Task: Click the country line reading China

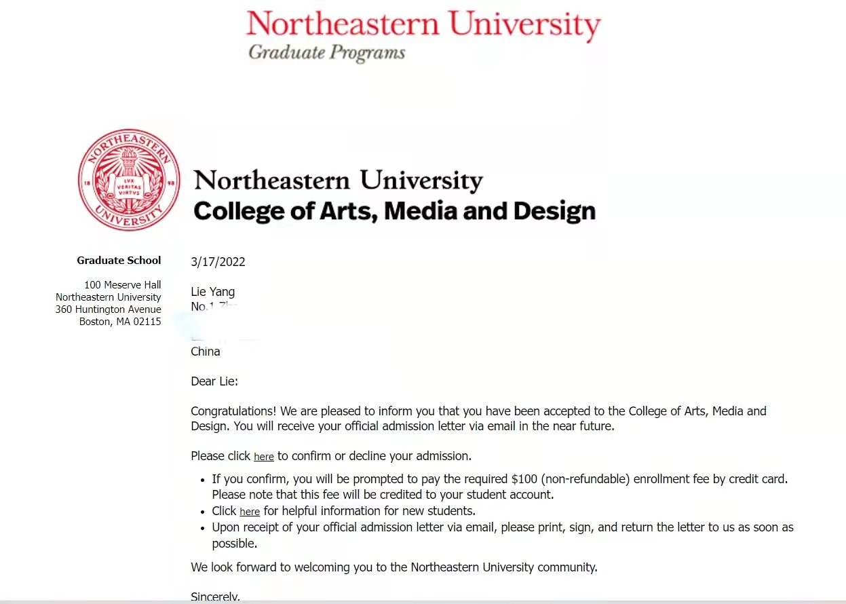Action: pyautogui.click(x=205, y=352)
